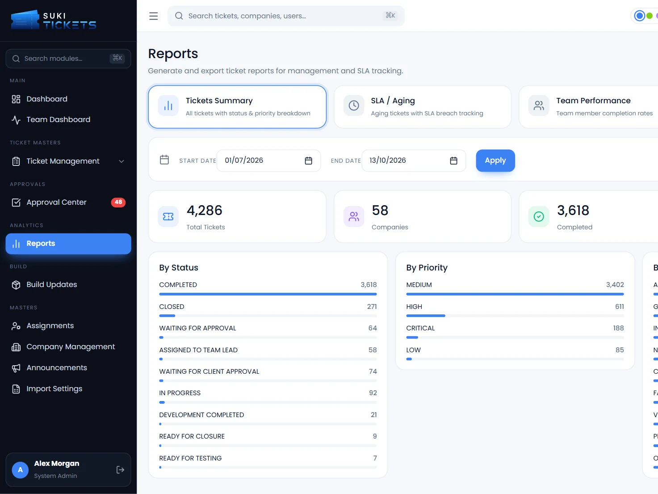Click the Total Tickets ticket icon
Image resolution: width=658 pixels, height=494 pixels.
tap(168, 216)
